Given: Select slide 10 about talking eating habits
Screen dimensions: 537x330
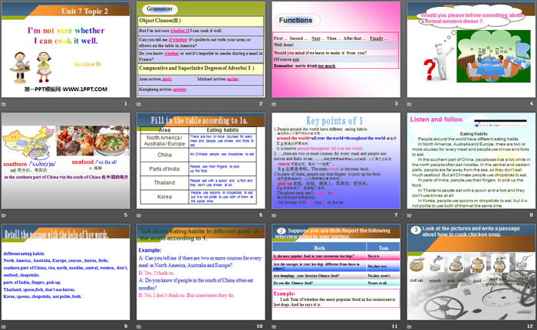Looking at the screenshot, I should (x=201, y=273).
